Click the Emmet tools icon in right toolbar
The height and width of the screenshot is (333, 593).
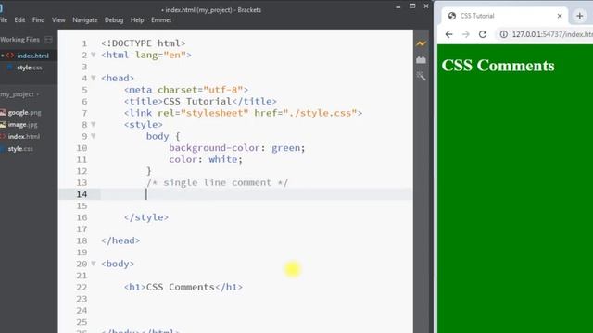(x=421, y=76)
